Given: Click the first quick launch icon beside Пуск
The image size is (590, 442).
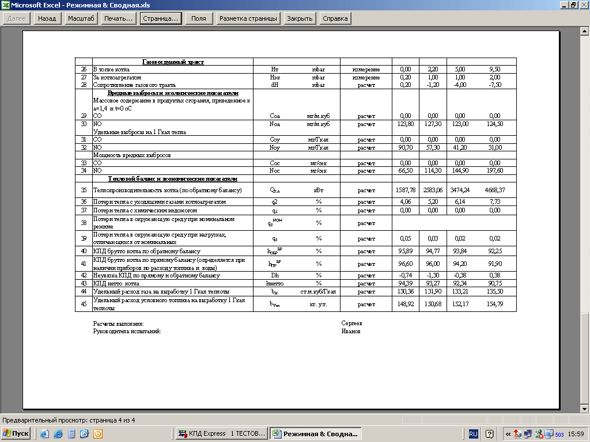Looking at the screenshot, I should [x=45, y=434].
